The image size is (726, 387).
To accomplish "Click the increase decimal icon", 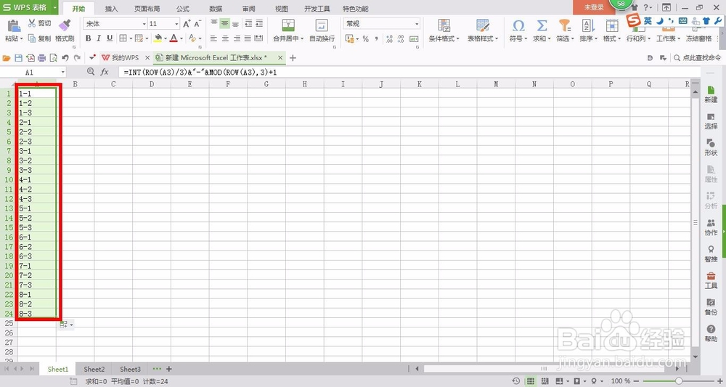I will click(x=389, y=39).
